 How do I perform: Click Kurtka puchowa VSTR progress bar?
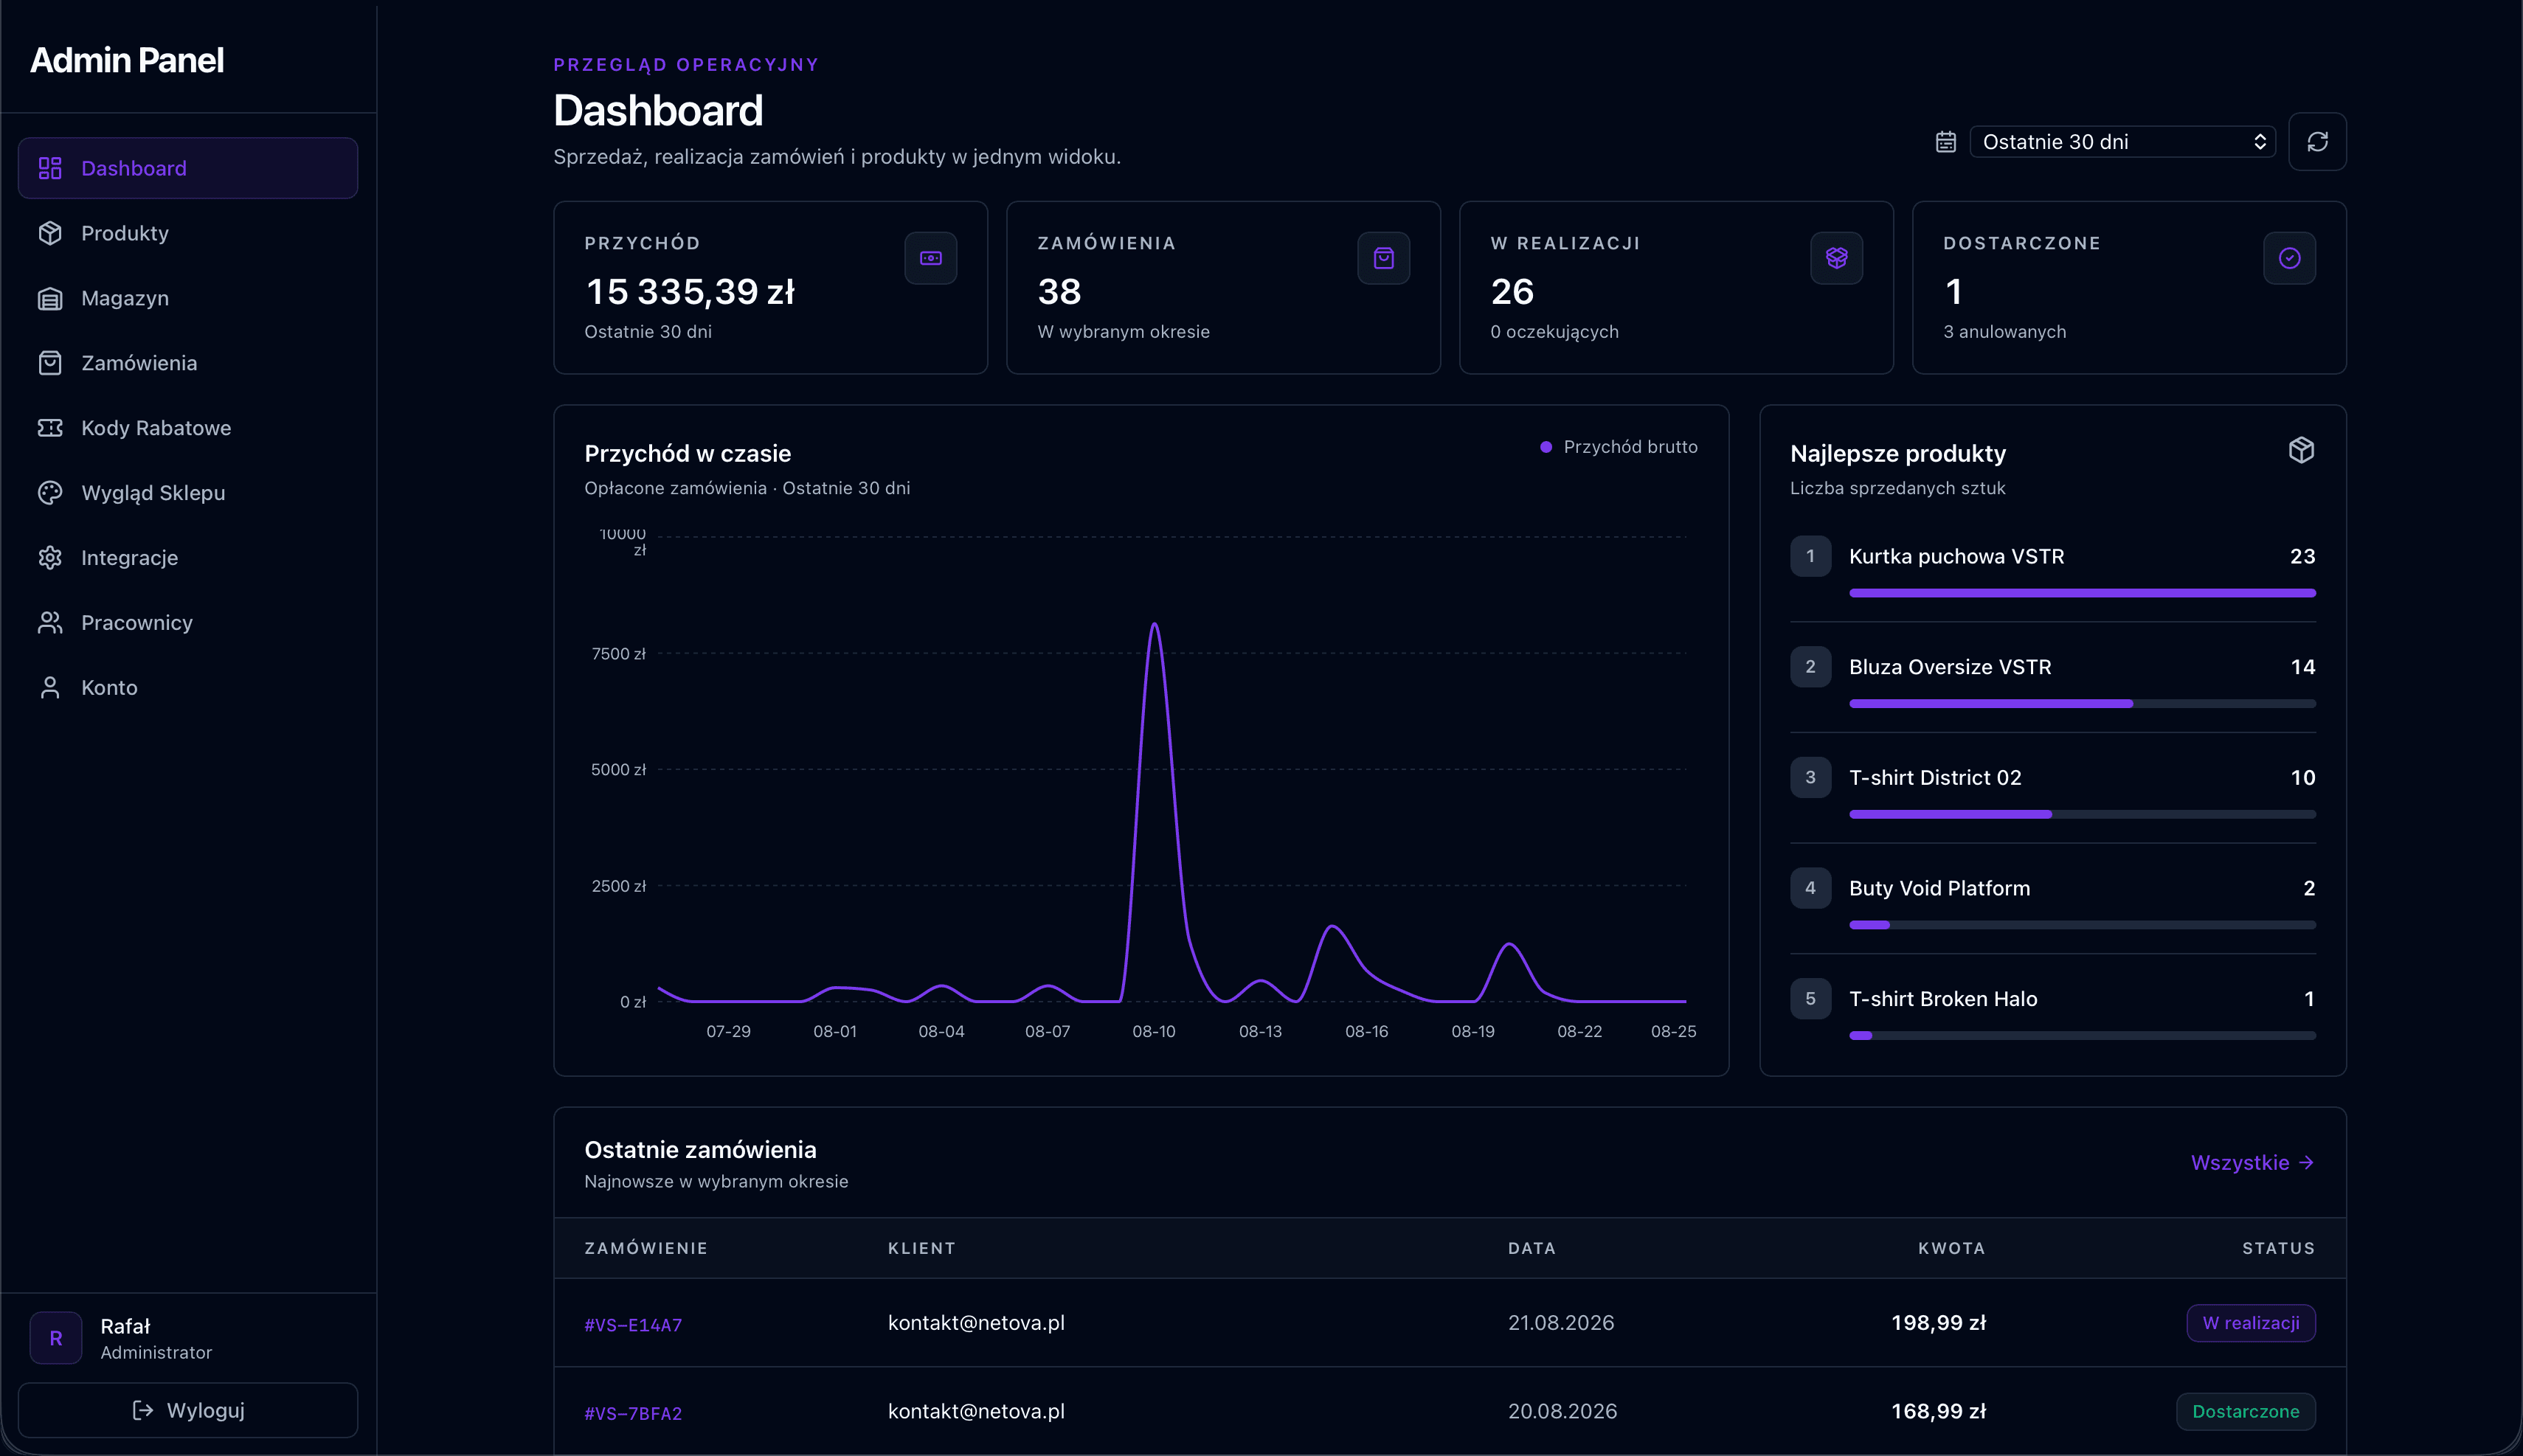pos(2082,593)
